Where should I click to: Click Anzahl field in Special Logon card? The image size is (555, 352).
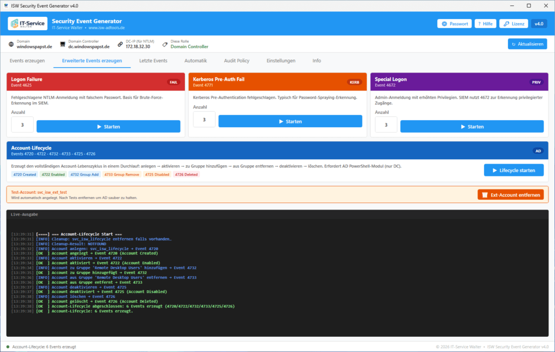[x=386, y=125]
